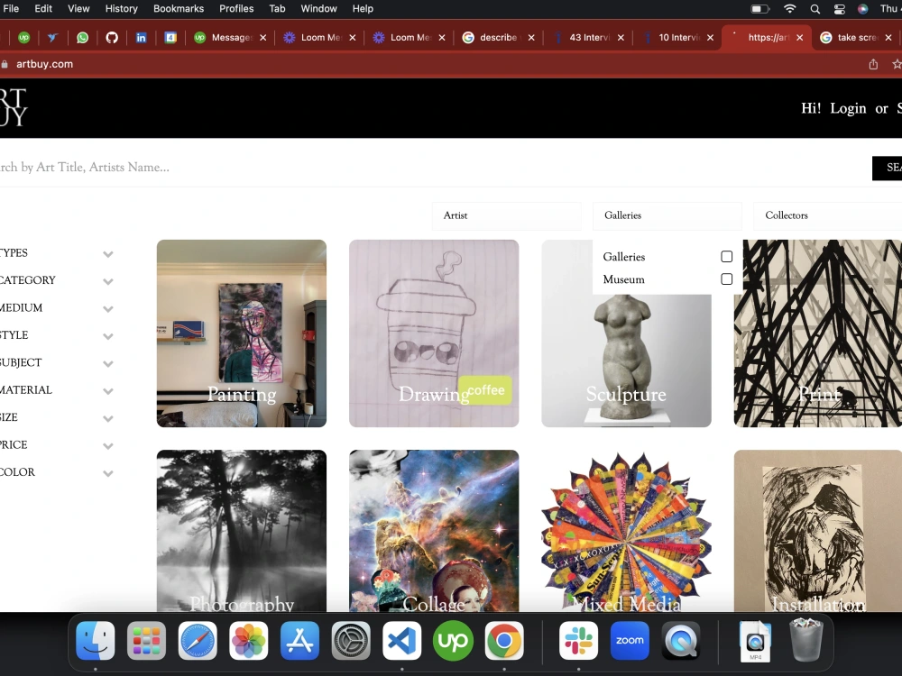Screen dimensions: 902x676
Task: Click the Login link
Action: click(x=848, y=108)
